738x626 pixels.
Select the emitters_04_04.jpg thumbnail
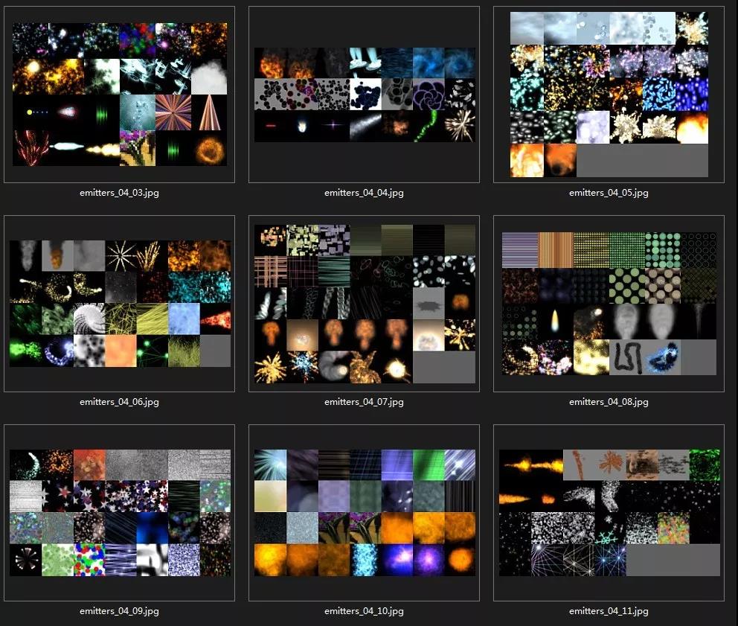click(365, 95)
